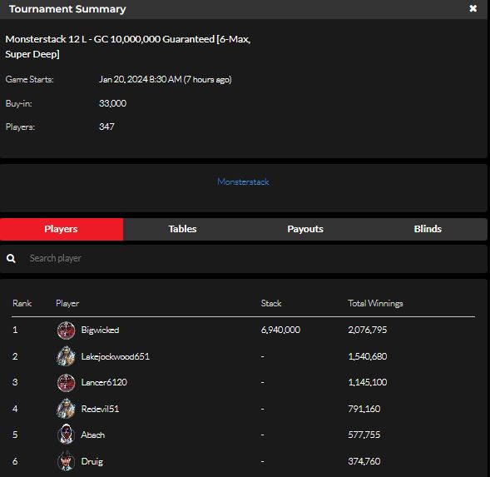Focus the Search player field
This screenshot has width=490, height=477.
click(244, 258)
